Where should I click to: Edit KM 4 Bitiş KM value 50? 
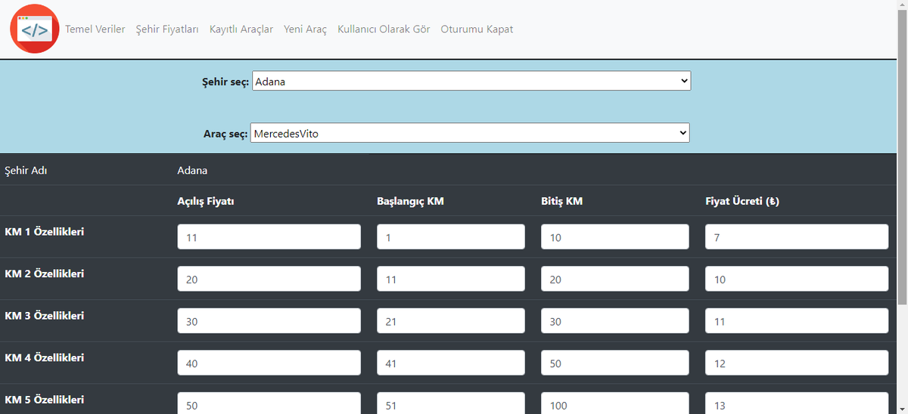[615, 363]
